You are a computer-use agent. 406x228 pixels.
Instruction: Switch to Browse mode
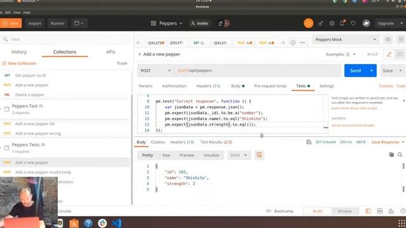[x=344, y=211]
